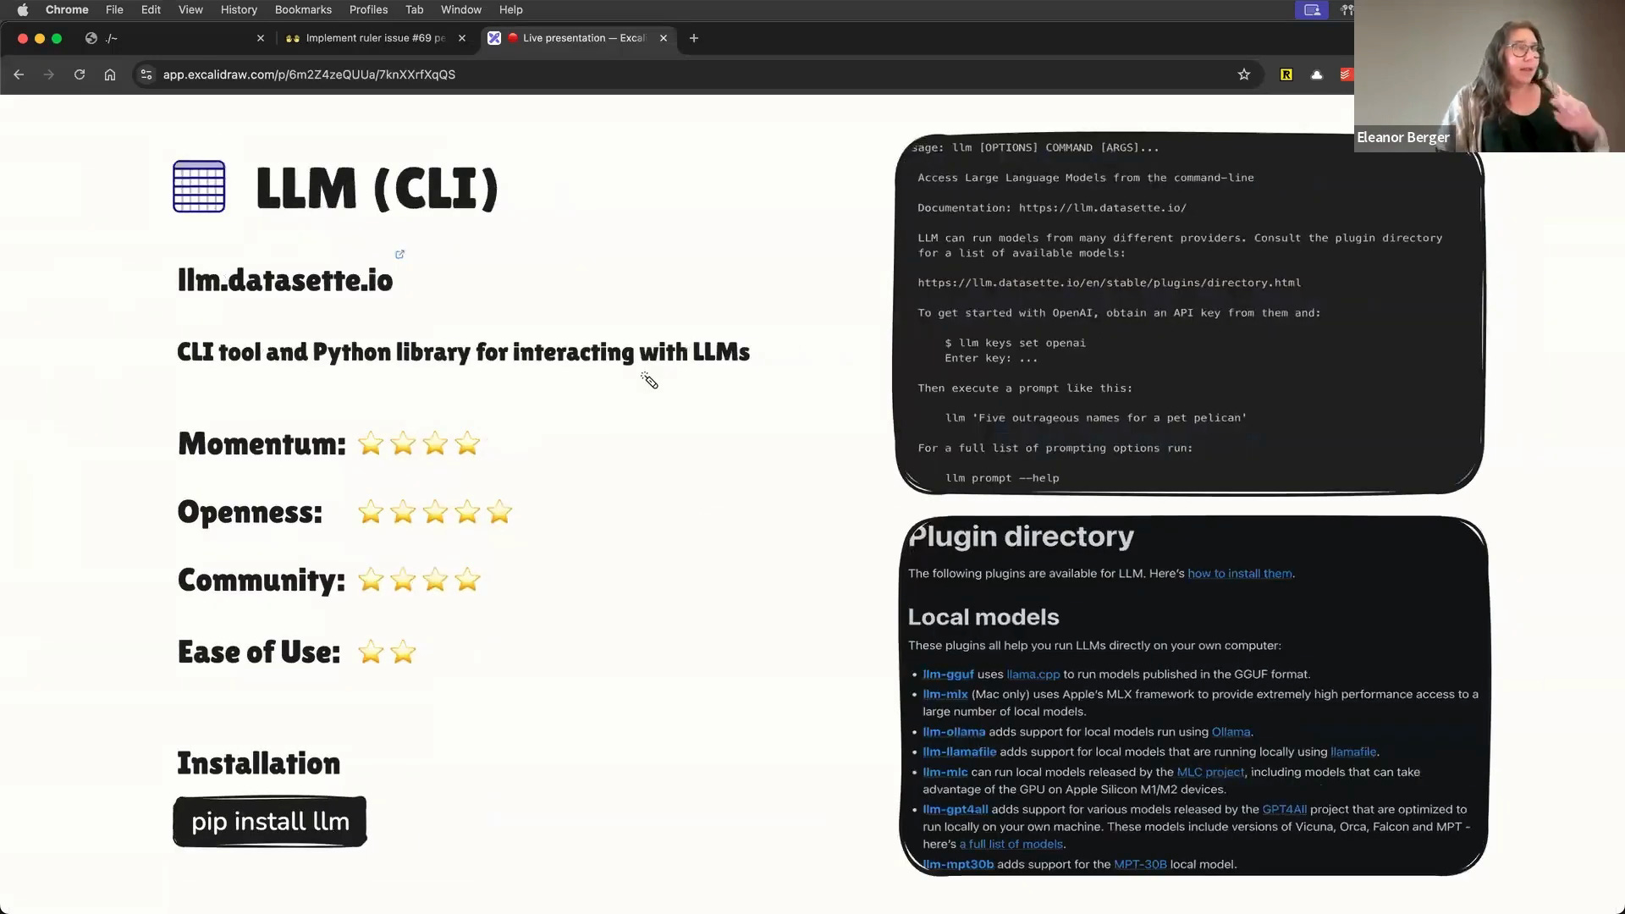Click the browser back arrow
This screenshot has width=1625, height=914.
click(19, 74)
